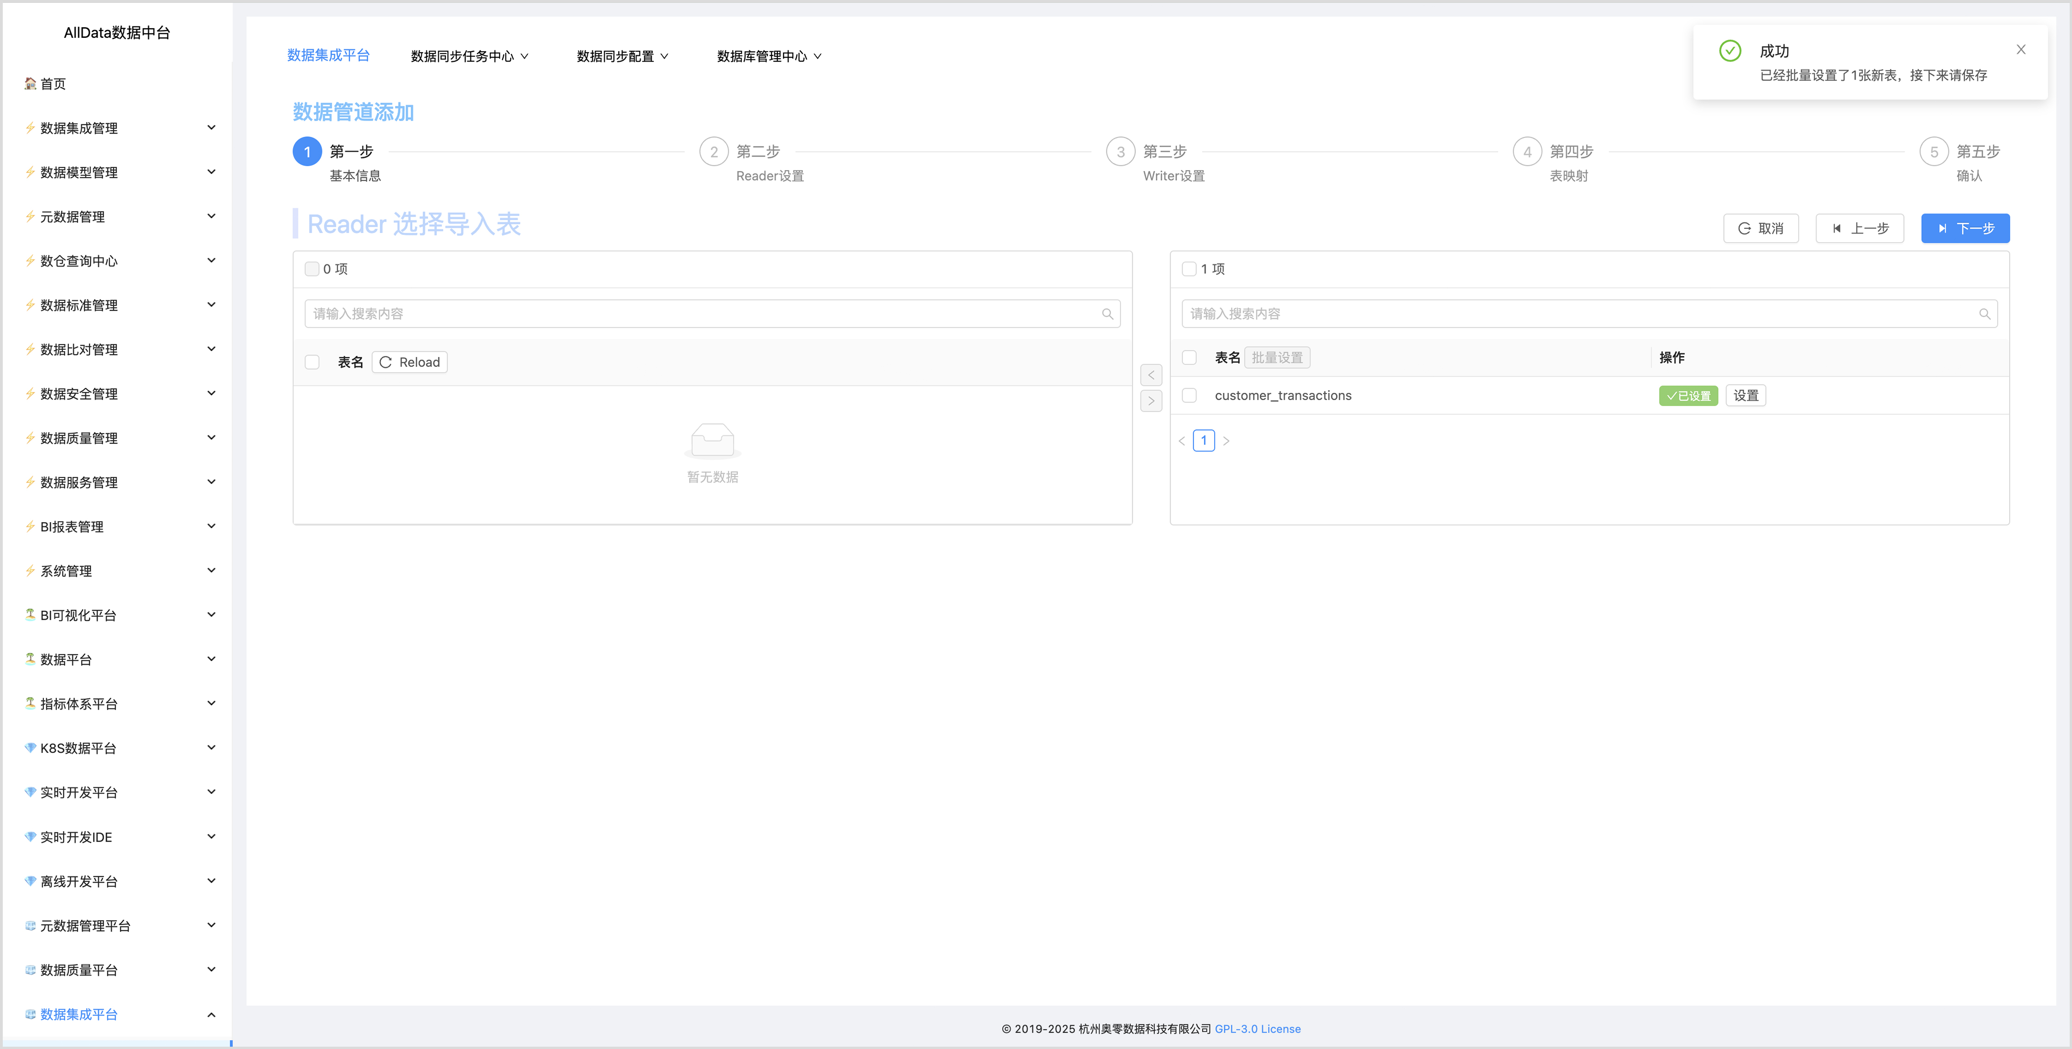The width and height of the screenshot is (2072, 1049).
Task: Click search icon in left table search
Action: [1107, 314]
